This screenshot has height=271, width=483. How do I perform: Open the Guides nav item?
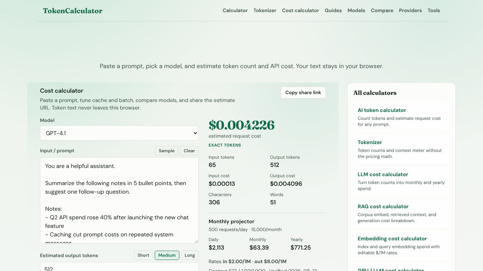pos(333,11)
